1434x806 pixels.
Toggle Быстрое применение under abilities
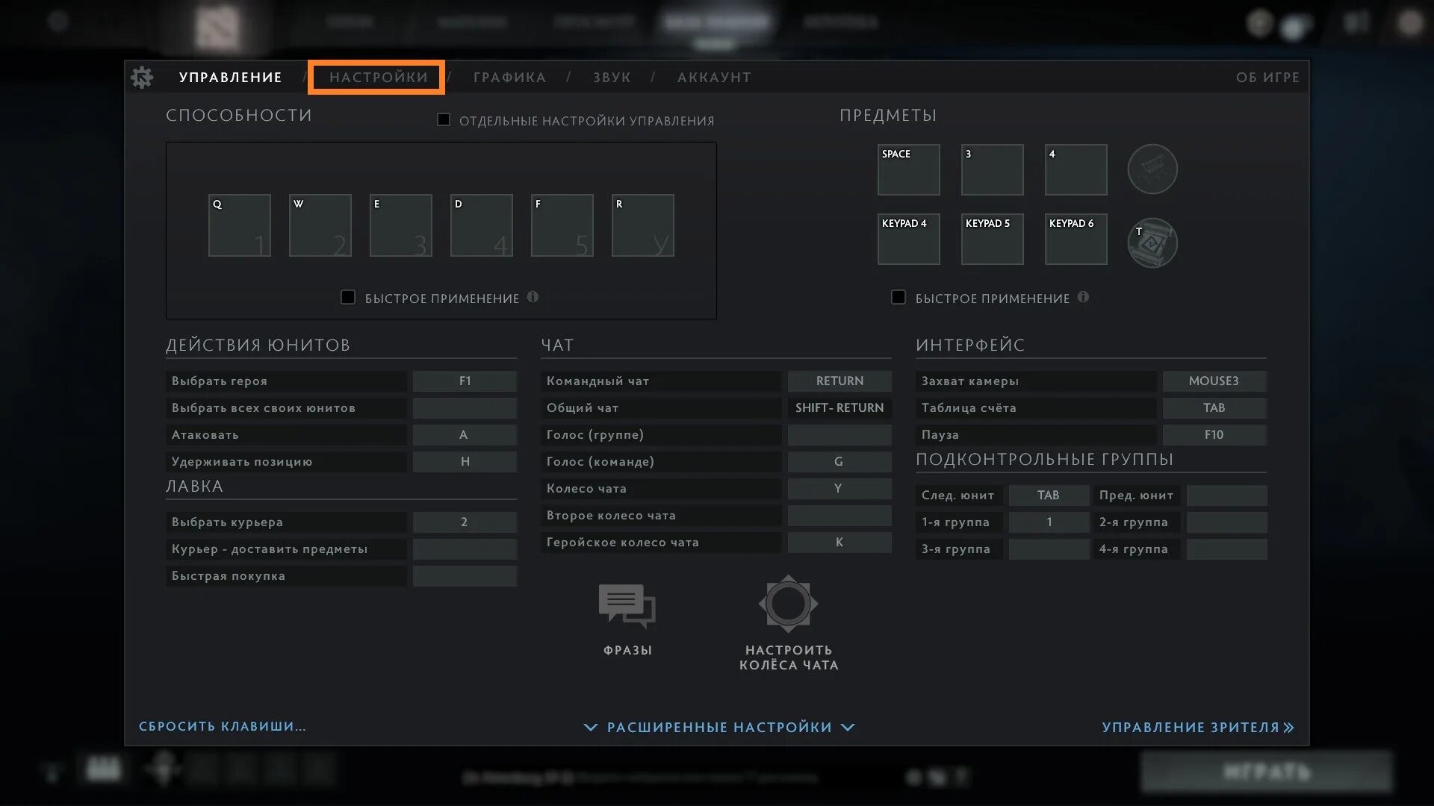coord(348,297)
